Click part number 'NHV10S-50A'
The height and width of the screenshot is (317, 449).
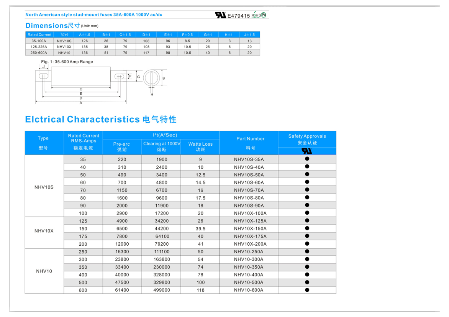(249, 175)
